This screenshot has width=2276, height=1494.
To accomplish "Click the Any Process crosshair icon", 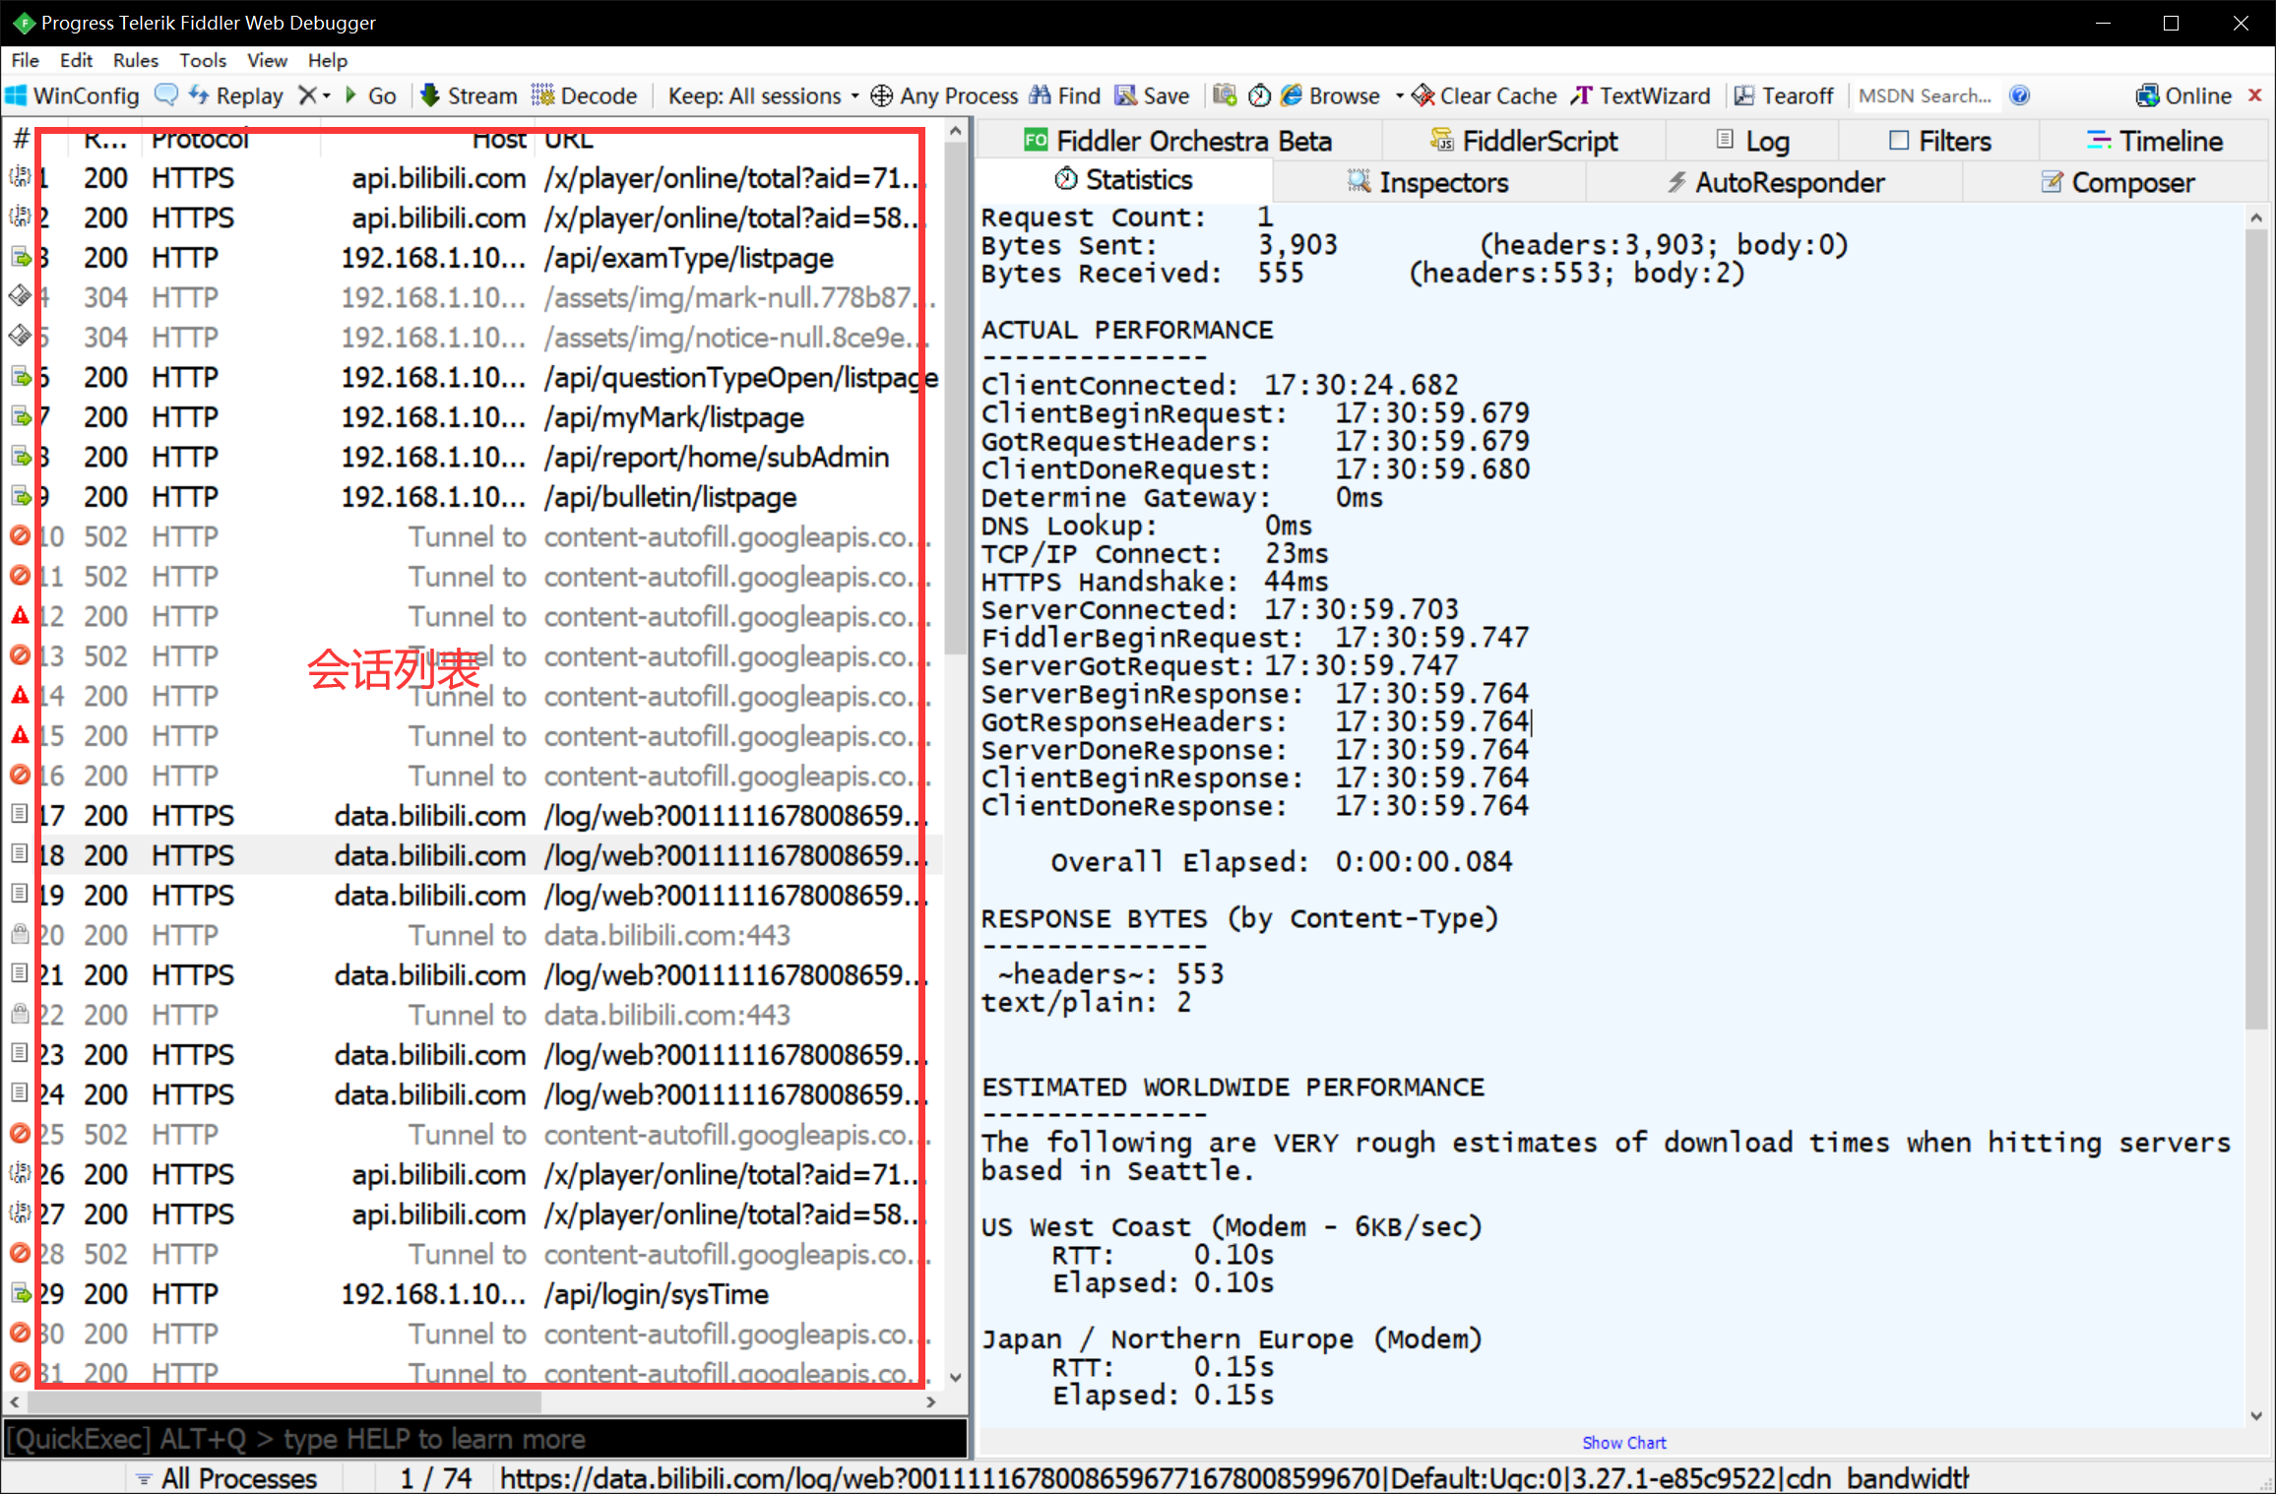I will [x=882, y=95].
